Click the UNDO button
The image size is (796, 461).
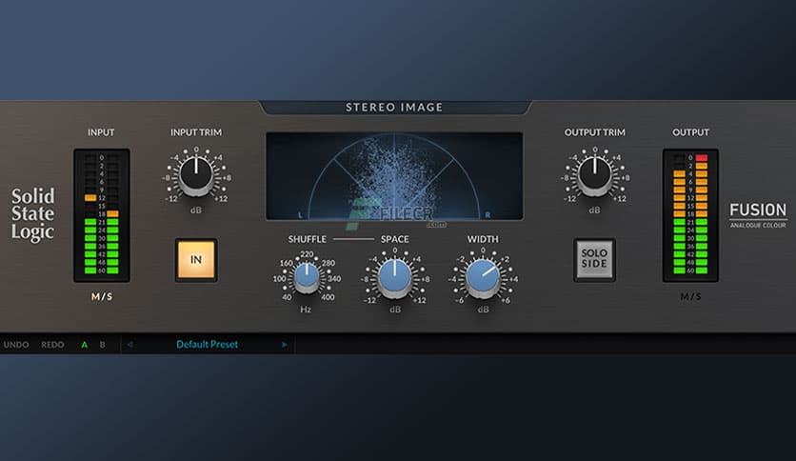[x=16, y=345]
